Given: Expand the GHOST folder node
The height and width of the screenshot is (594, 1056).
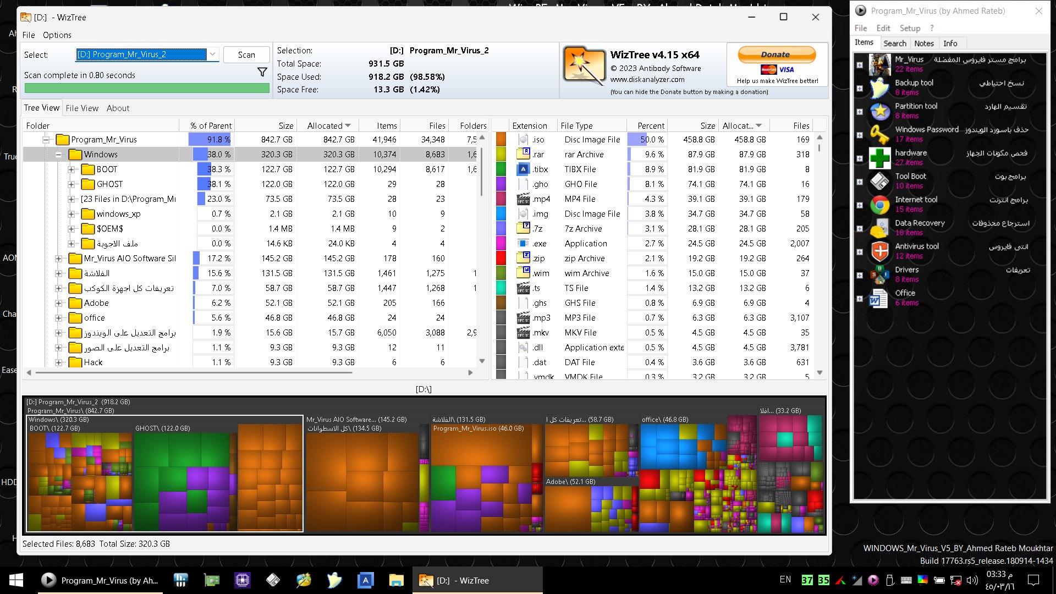Looking at the screenshot, I should coord(71,184).
